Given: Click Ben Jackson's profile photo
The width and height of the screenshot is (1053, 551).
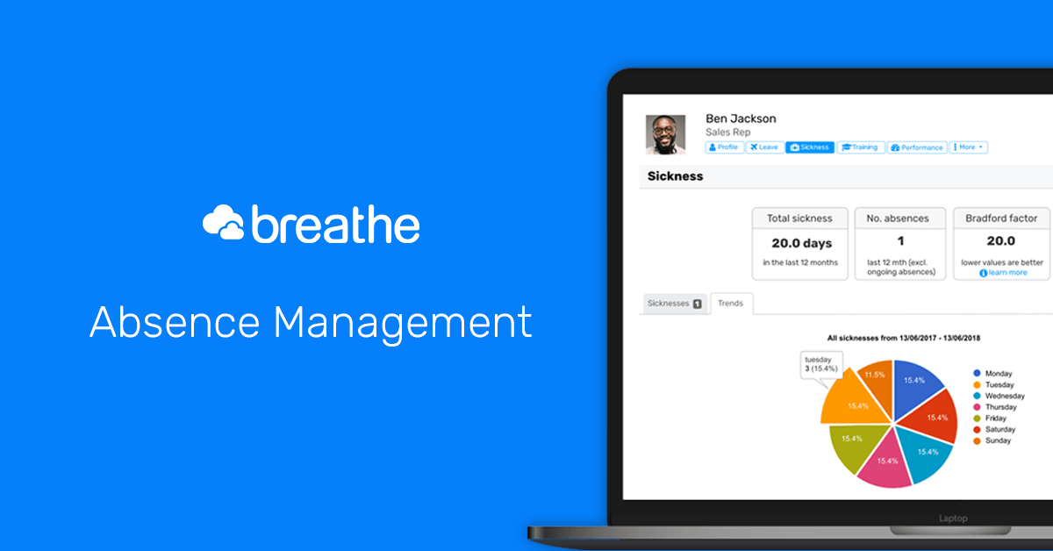Looking at the screenshot, I should pyautogui.click(x=665, y=134).
